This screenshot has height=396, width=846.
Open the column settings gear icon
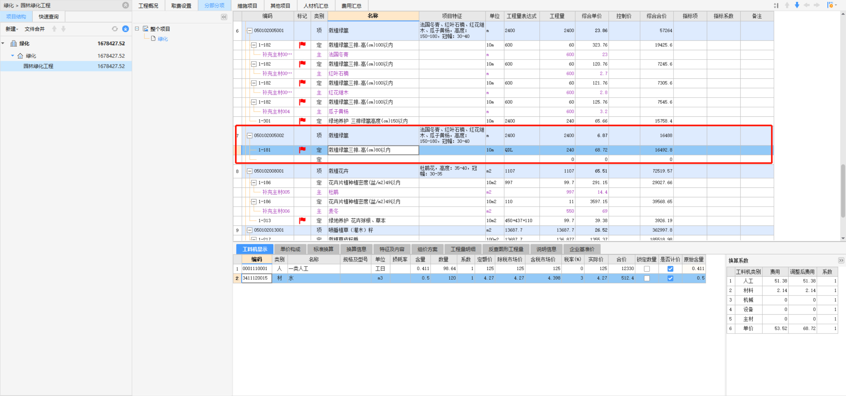(830, 5)
